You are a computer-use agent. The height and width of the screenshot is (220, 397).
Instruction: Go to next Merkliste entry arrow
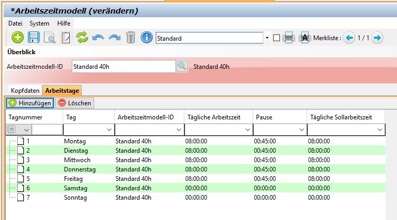pos(378,38)
